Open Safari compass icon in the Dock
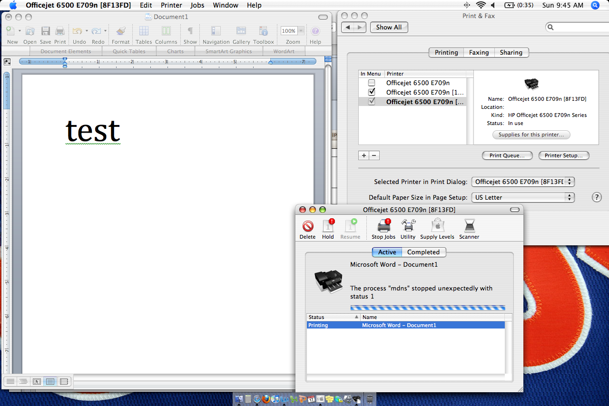609x406 pixels. 257,399
